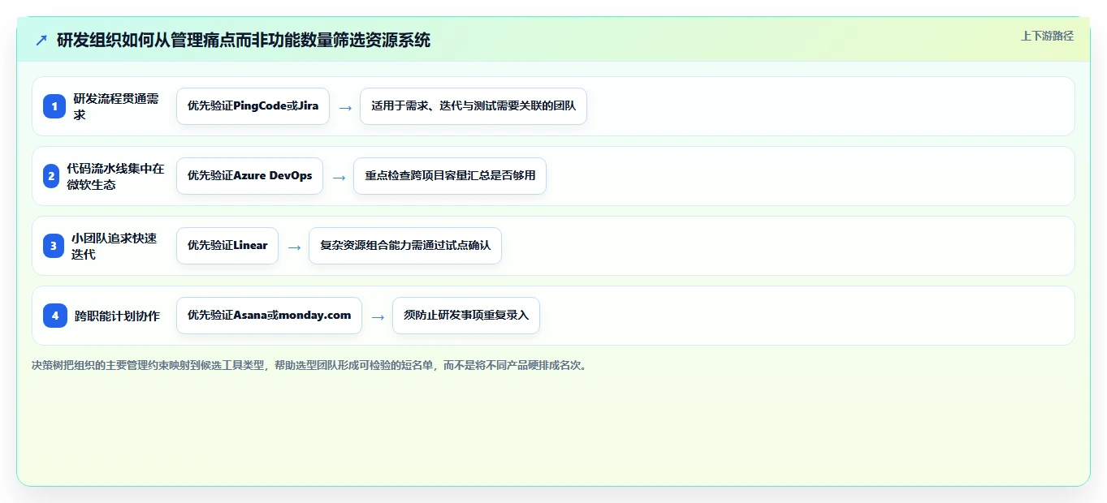Click the title 研发组织如何从管理痛点而非功能数量筛选资源系统
1107x503 pixels.
[x=244, y=40]
